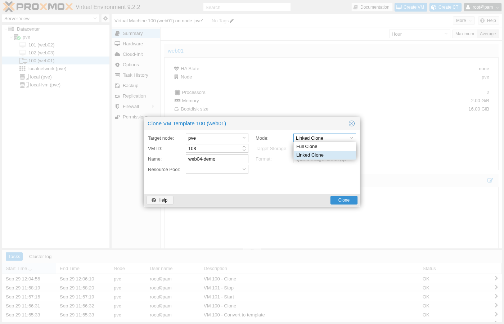Click the tree settings gear icon
This screenshot has height=324, width=504.
[105, 18]
